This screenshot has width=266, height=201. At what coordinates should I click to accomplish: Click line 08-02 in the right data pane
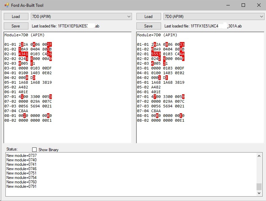coord(161,120)
